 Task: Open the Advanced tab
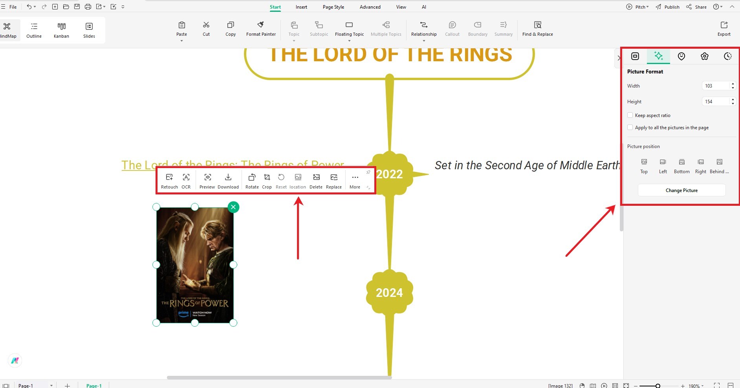point(370,7)
